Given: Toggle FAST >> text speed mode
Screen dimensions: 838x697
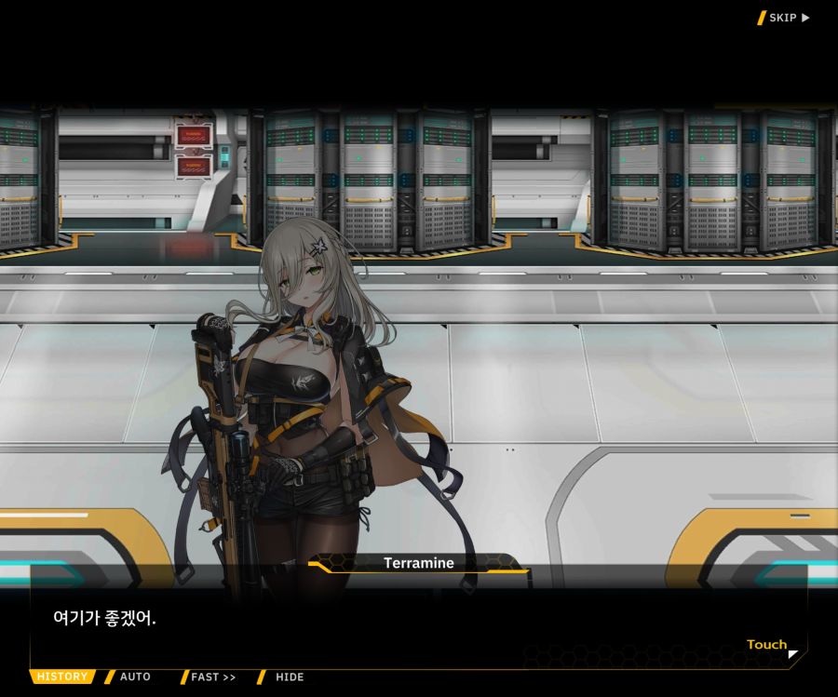Looking at the screenshot, I should (213, 677).
